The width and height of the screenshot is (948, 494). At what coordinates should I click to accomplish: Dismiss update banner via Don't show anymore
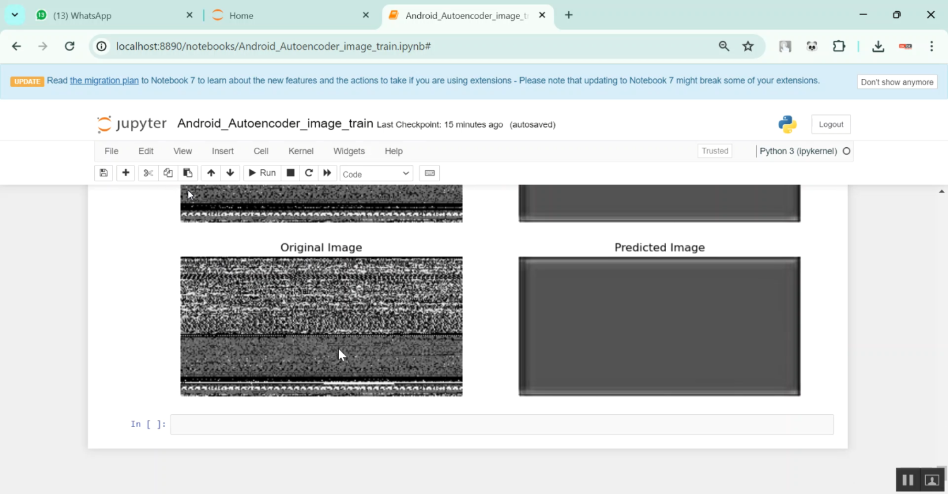[x=897, y=81]
